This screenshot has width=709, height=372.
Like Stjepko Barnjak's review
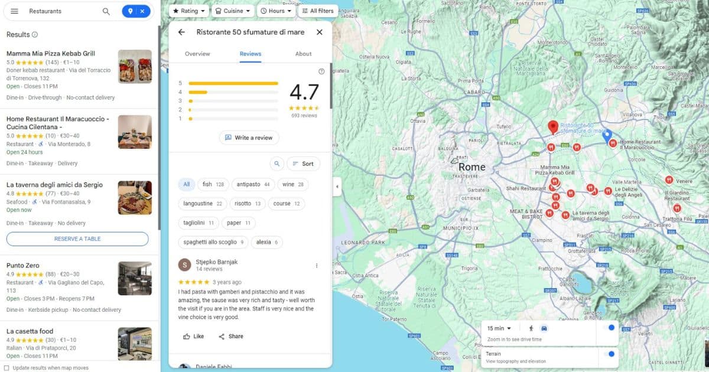(x=194, y=337)
